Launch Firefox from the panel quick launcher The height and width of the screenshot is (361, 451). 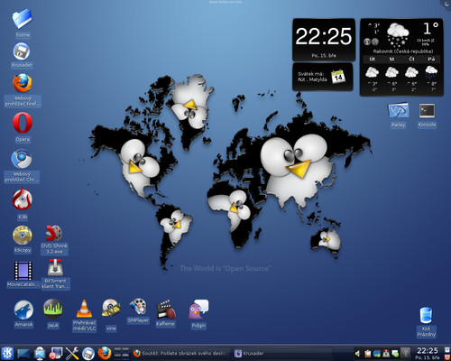(105, 353)
